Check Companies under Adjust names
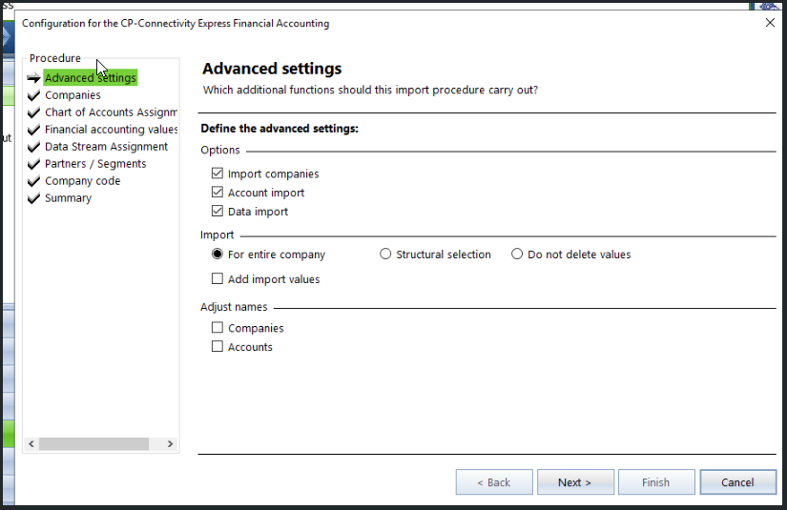 tap(217, 328)
